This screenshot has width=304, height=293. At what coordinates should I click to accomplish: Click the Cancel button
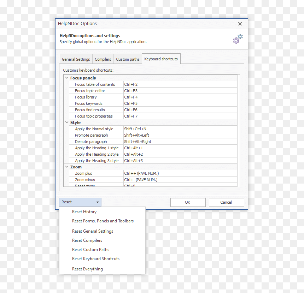(226, 202)
